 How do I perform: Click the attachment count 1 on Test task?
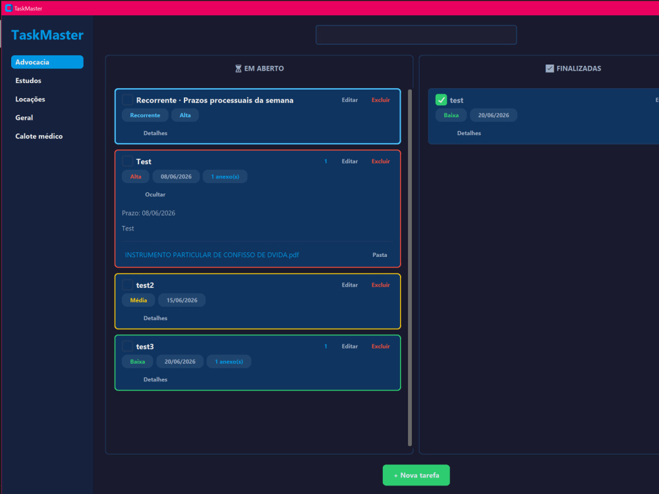(x=326, y=161)
